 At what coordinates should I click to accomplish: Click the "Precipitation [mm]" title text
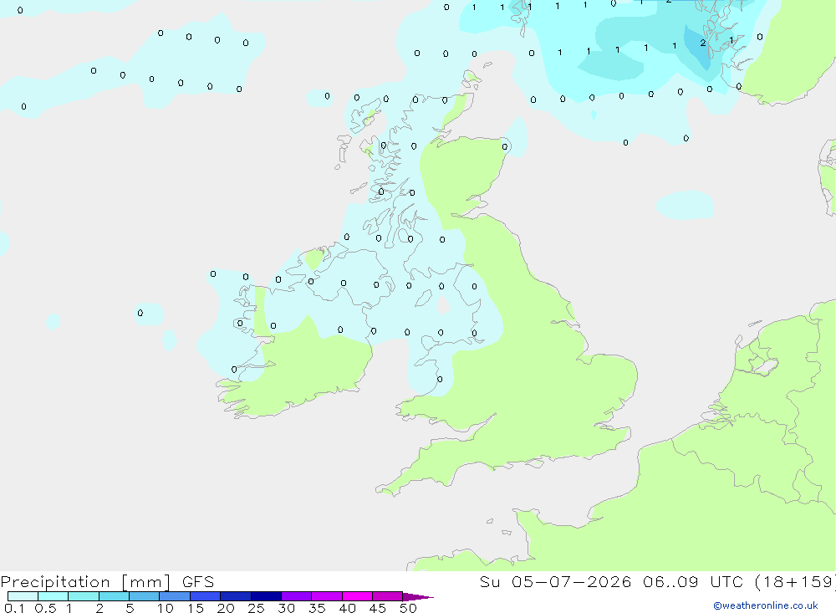click(x=86, y=582)
